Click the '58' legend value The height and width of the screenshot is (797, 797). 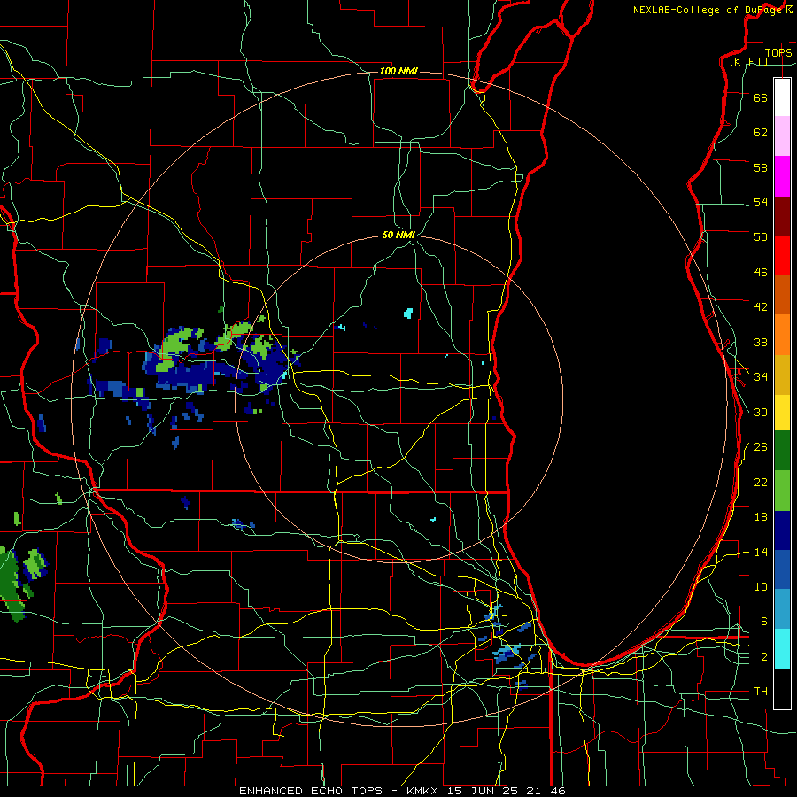(x=761, y=167)
